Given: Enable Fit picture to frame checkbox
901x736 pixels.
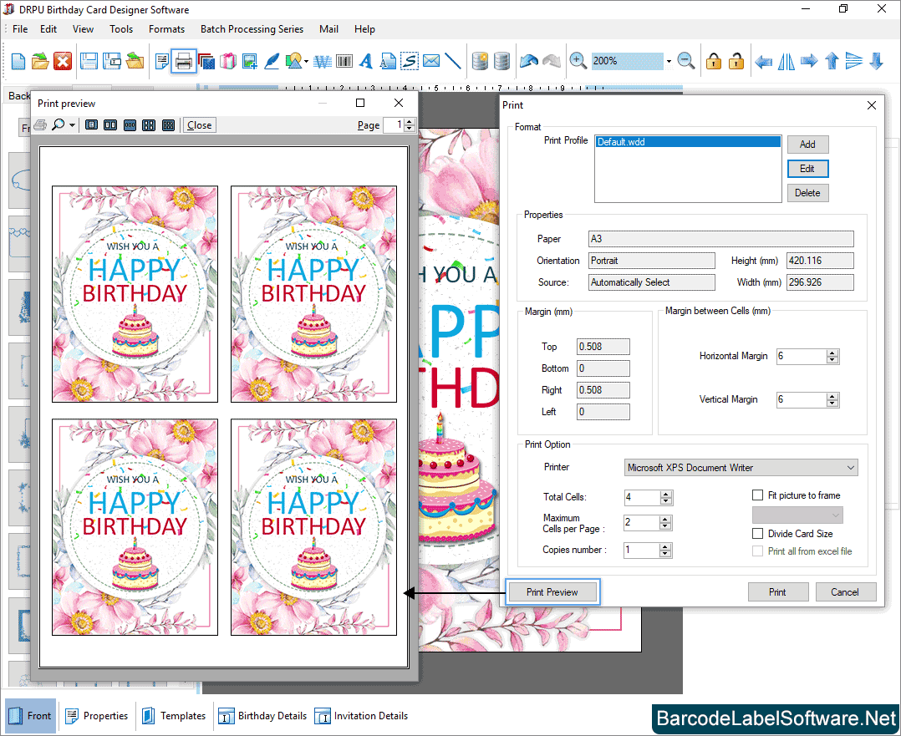Looking at the screenshot, I should (758, 495).
